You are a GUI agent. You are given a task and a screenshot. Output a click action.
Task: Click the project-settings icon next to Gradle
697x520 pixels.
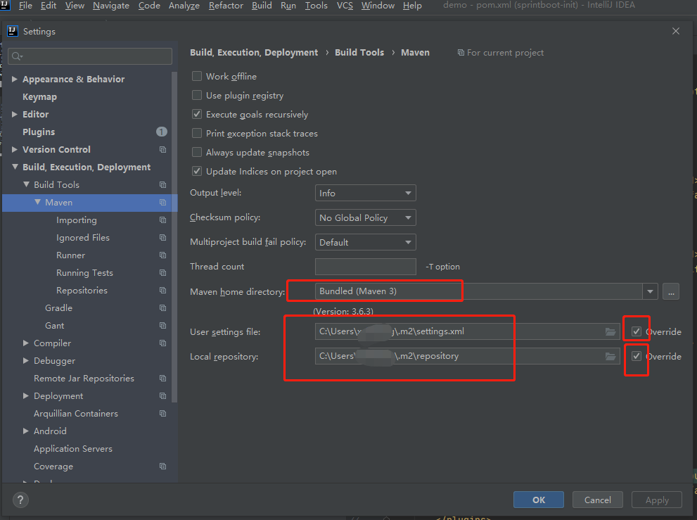pyautogui.click(x=162, y=307)
